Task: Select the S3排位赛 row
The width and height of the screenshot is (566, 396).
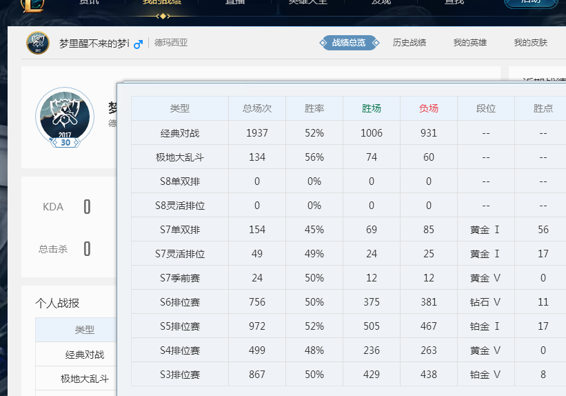Action: [x=349, y=375]
